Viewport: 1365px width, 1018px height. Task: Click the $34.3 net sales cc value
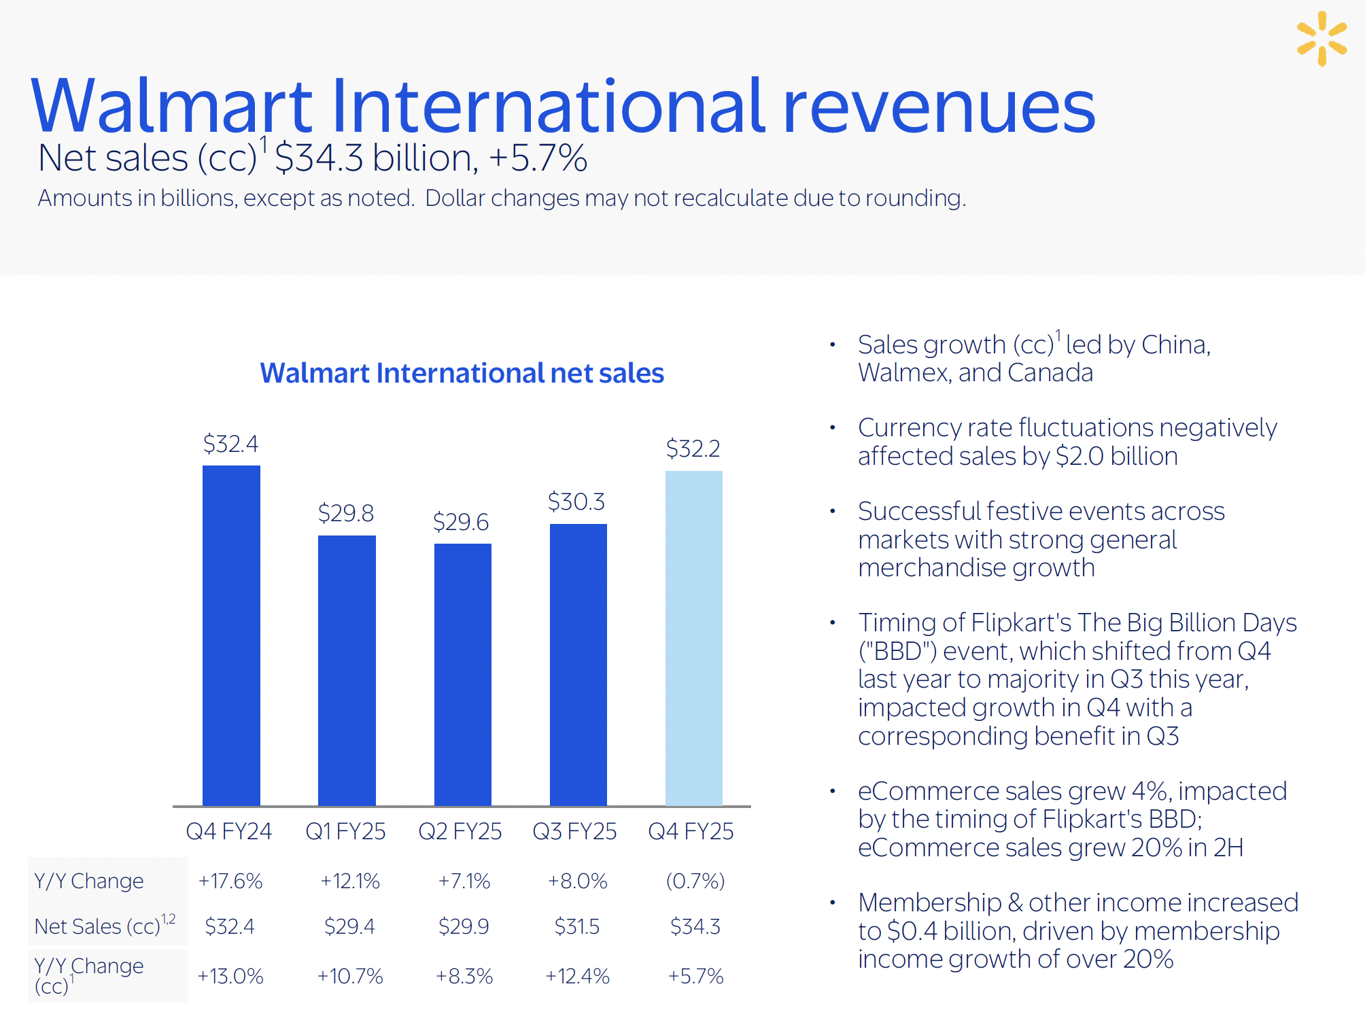(x=695, y=926)
